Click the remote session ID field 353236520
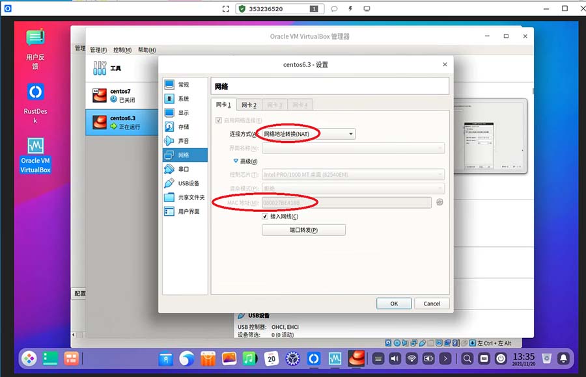Viewport: 586px width, 377px height. 279,8
